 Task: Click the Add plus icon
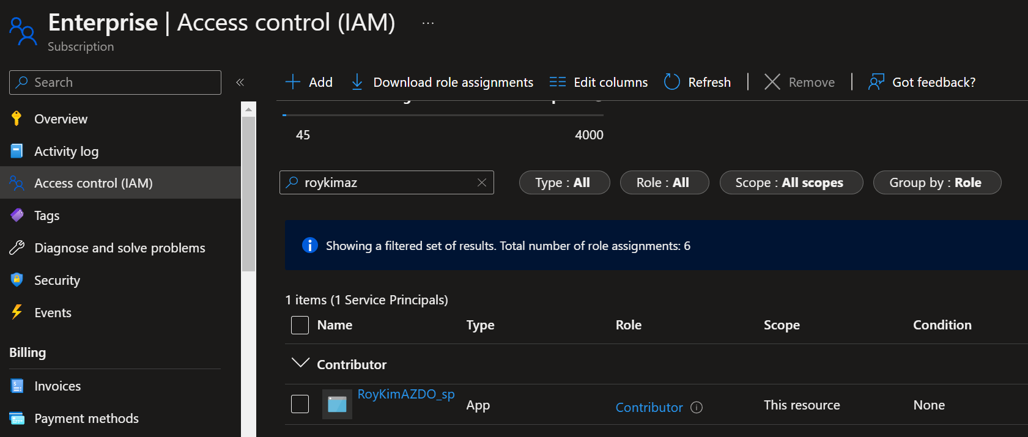(x=293, y=82)
